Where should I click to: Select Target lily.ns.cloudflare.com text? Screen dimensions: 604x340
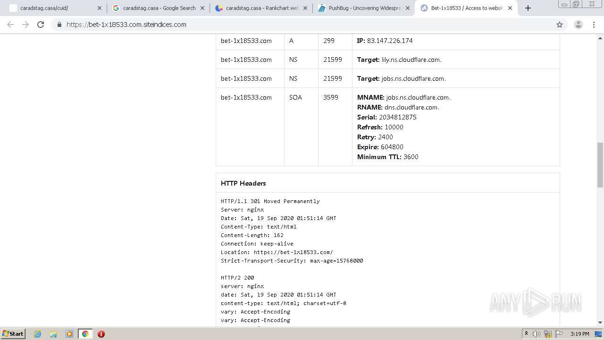tap(399, 59)
